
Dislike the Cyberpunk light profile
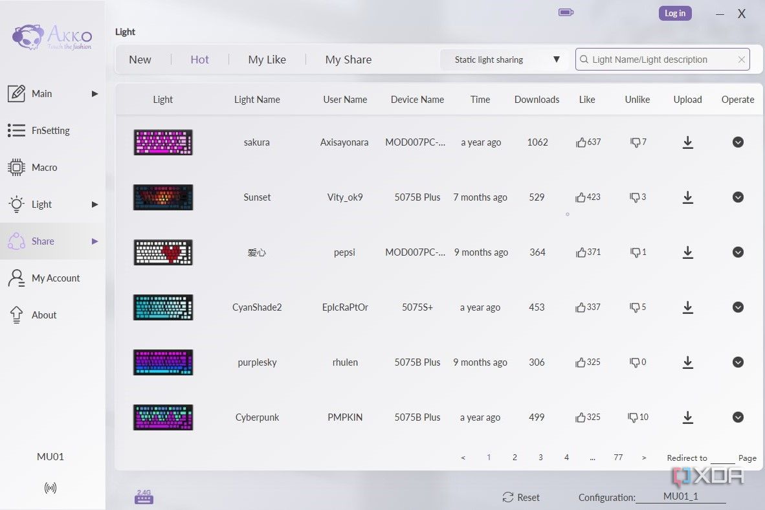coord(633,417)
